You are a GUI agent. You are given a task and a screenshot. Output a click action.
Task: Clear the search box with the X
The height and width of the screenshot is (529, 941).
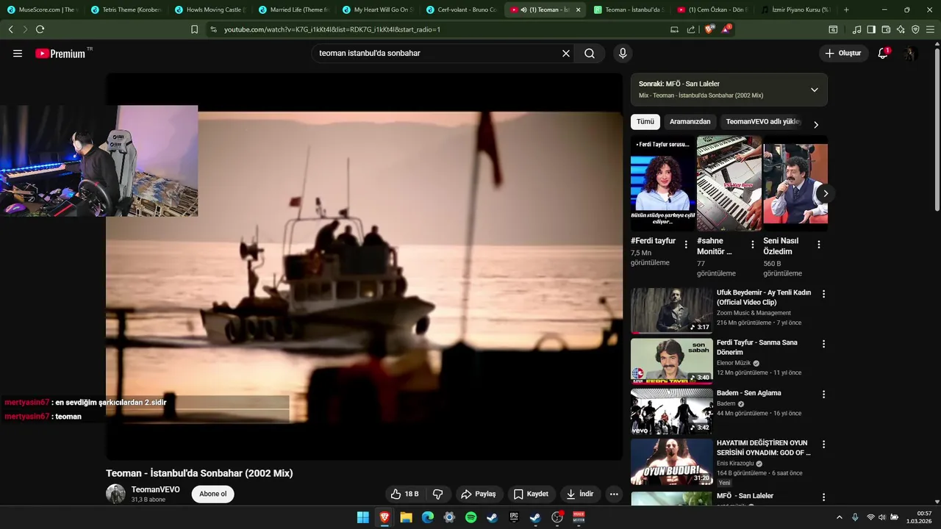(566, 54)
